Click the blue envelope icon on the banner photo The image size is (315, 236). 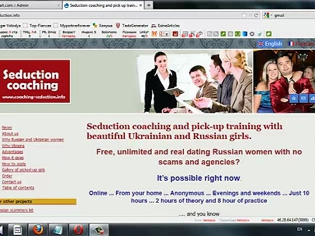(x=303, y=98)
